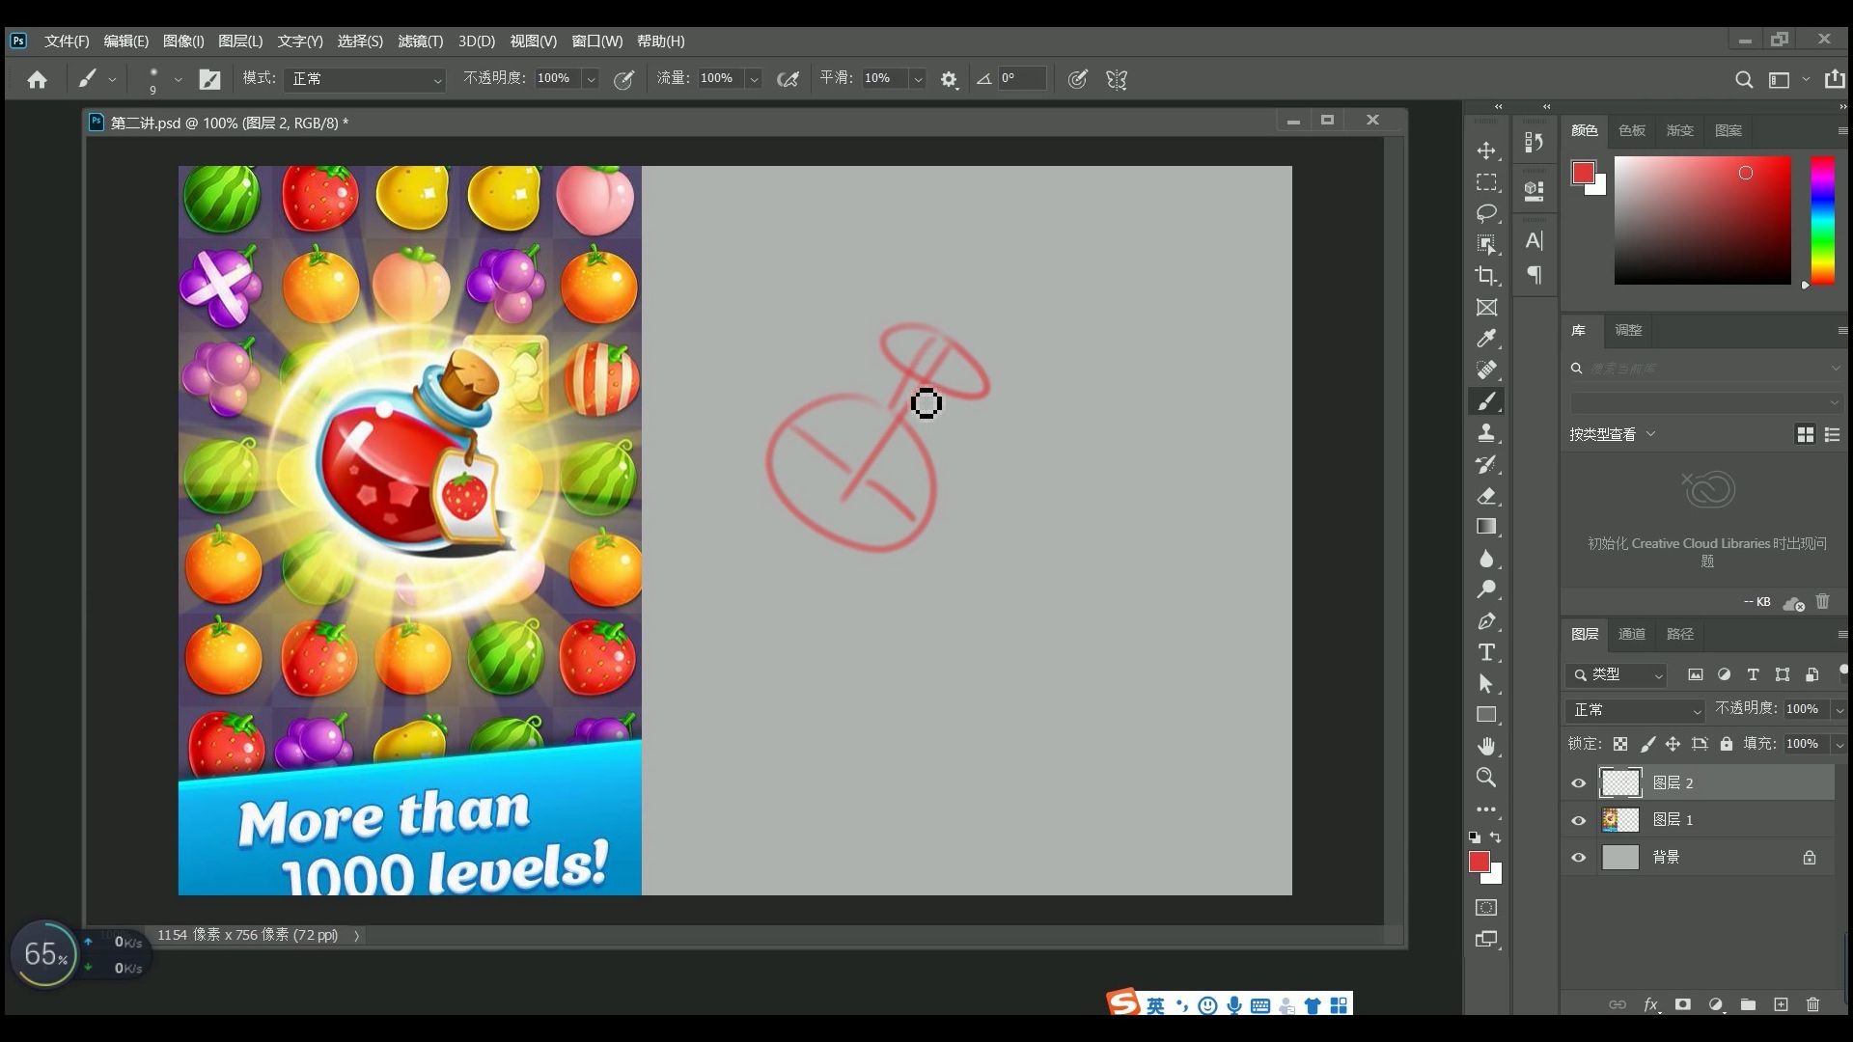Image resolution: width=1853 pixels, height=1042 pixels.
Task: Toggle the brush settings panel button
Action: [209, 79]
